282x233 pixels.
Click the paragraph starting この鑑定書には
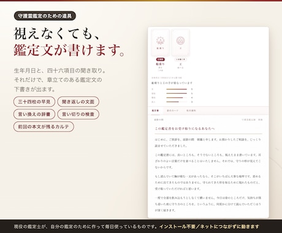coord(208,161)
